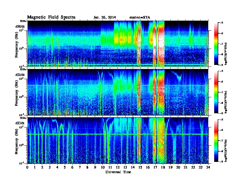Click the "-5" tick on dZ/dt color scale
Viewport: 248px width, 192px height.
click(221, 120)
